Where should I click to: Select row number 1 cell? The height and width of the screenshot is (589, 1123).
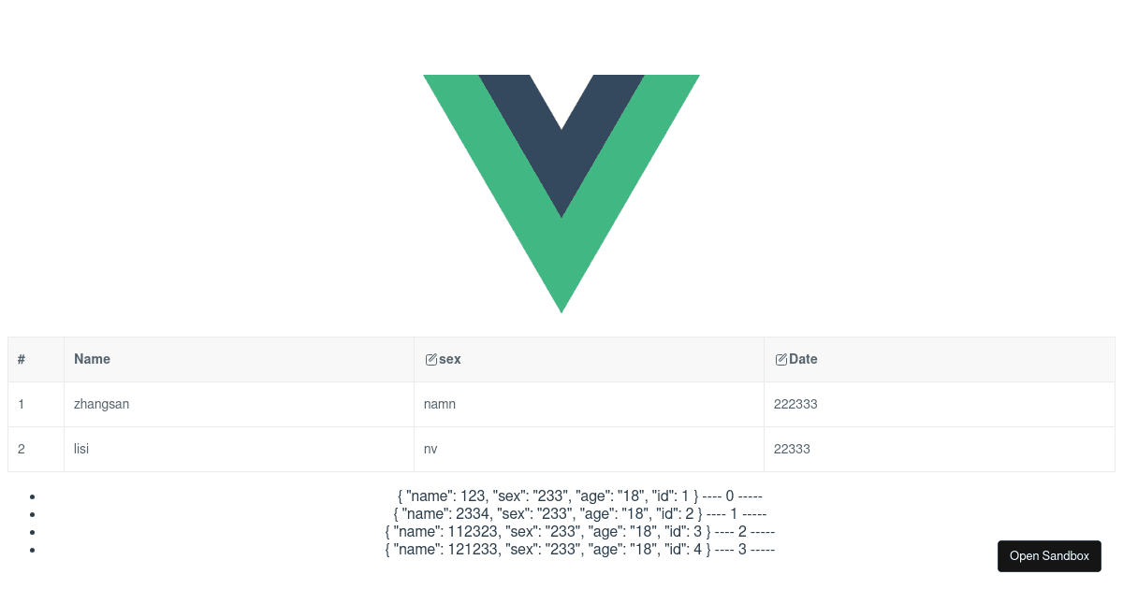(36, 404)
